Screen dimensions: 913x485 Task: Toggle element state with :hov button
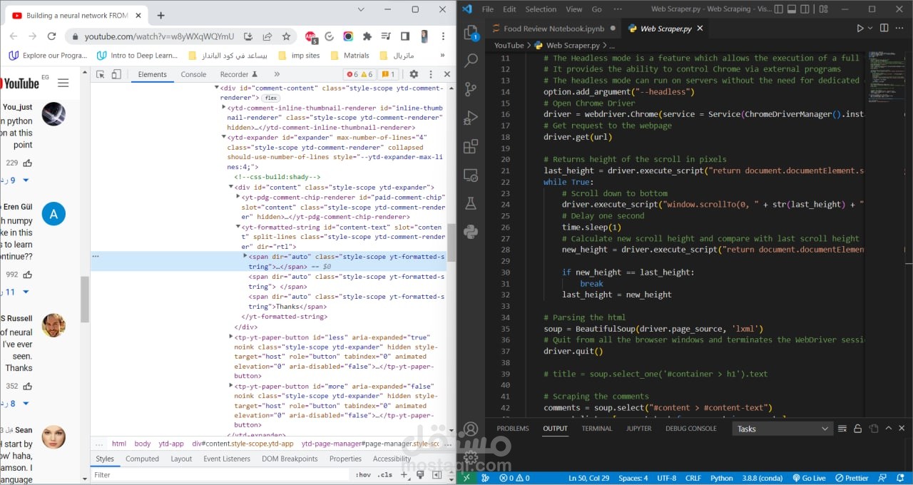[363, 475]
